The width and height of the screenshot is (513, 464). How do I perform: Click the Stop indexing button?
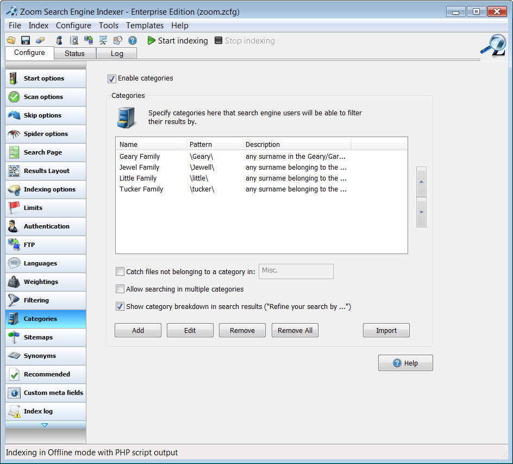point(245,41)
